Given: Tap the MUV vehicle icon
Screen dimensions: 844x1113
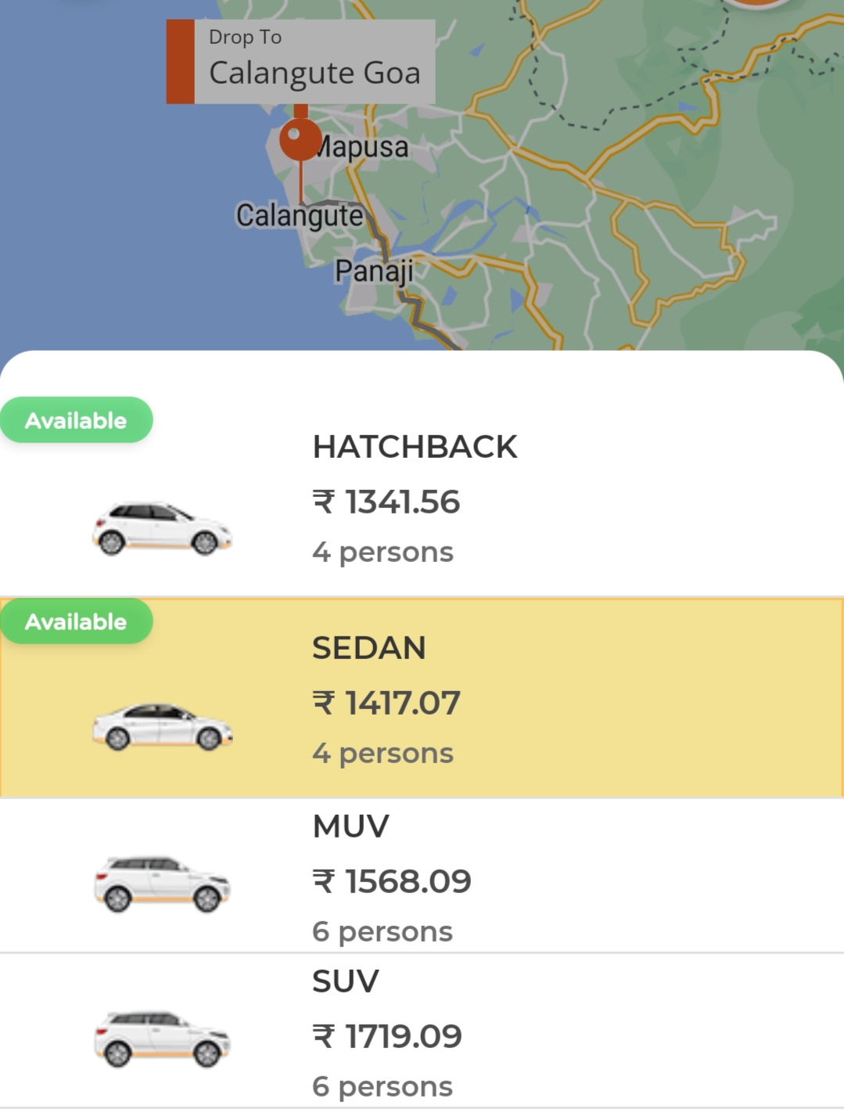Looking at the screenshot, I should (x=162, y=884).
